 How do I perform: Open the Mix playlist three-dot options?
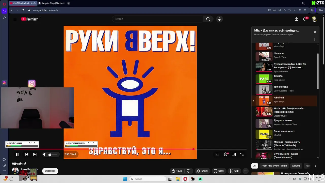315,39
